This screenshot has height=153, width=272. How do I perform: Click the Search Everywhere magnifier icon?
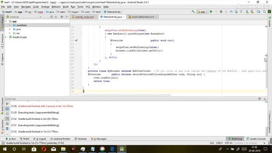pyautogui.click(x=264, y=11)
